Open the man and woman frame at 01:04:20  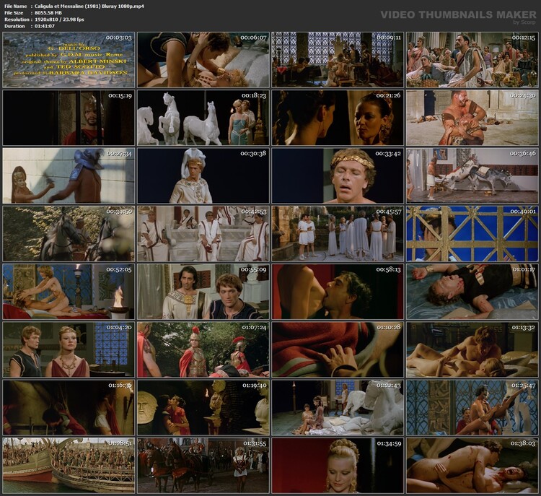69,350
